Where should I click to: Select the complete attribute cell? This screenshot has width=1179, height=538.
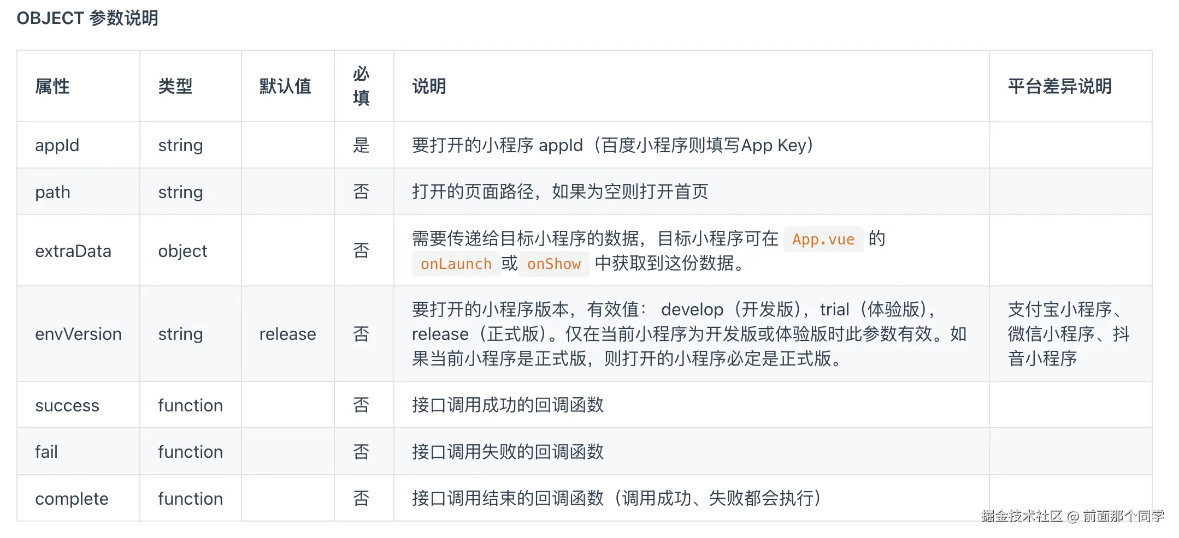[x=72, y=499]
